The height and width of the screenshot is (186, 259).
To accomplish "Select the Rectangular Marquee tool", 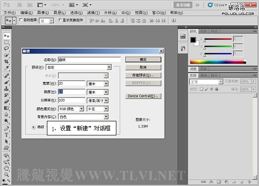I will point(7,42).
